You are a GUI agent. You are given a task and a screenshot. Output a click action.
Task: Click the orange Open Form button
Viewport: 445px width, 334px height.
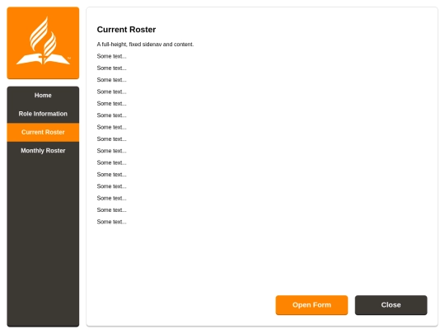[x=311, y=305]
